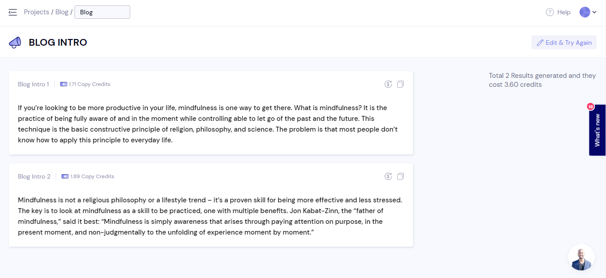Select the Blog Intro 2 result paragraph
The width and height of the screenshot is (606, 278).
210,216
